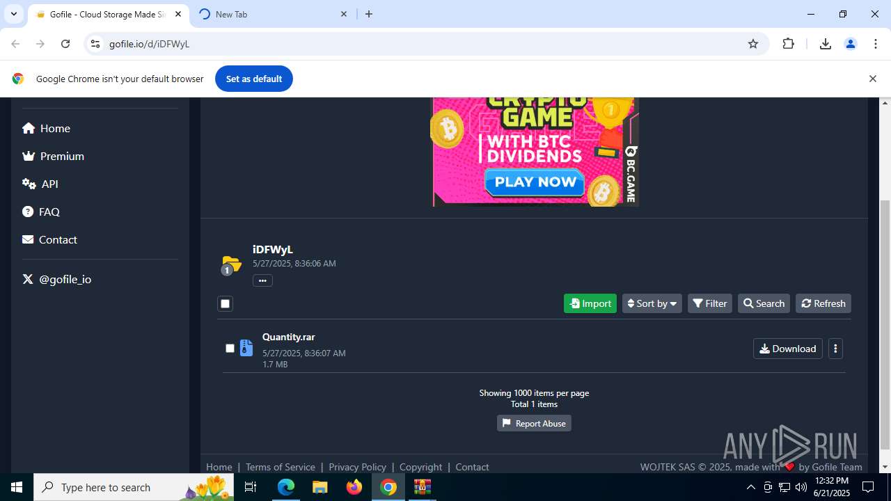Click the Import button
This screenshot has width=891, height=501.
coord(590,303)
